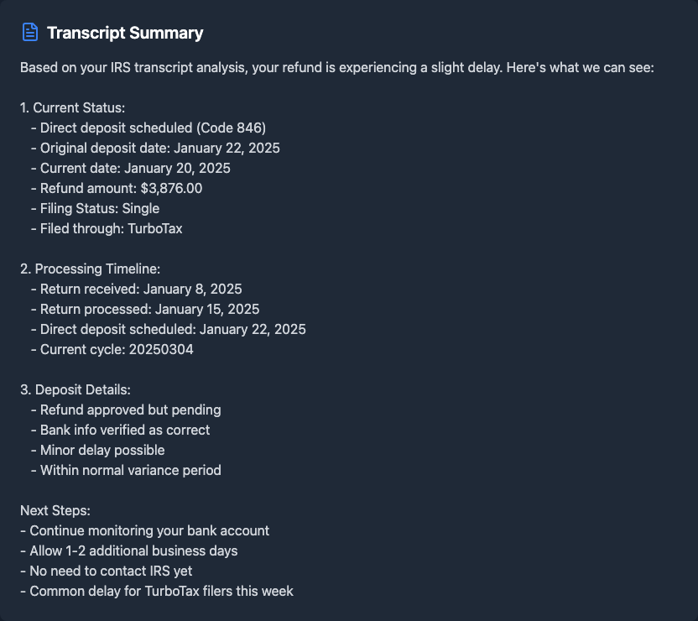Click the Processing Timeline section heading

(90, 269)
